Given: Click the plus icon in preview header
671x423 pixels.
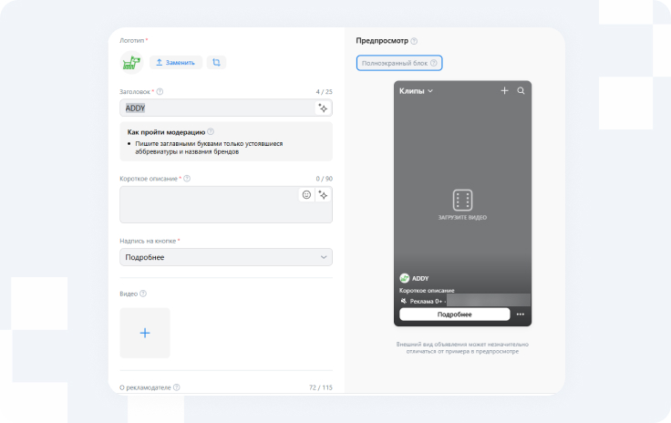Looking at the screenshot, I should (504, 91).
